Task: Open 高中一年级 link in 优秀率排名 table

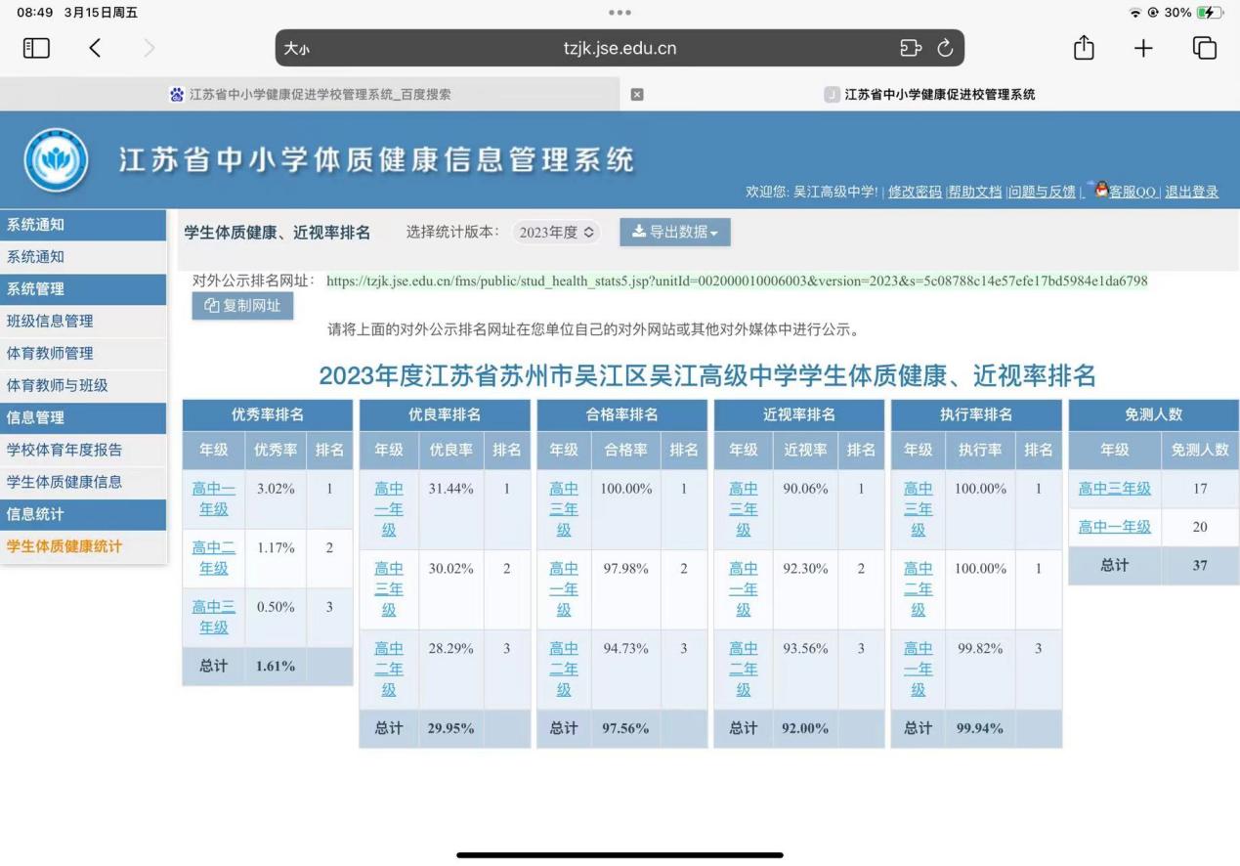Action: coord(213,498)
